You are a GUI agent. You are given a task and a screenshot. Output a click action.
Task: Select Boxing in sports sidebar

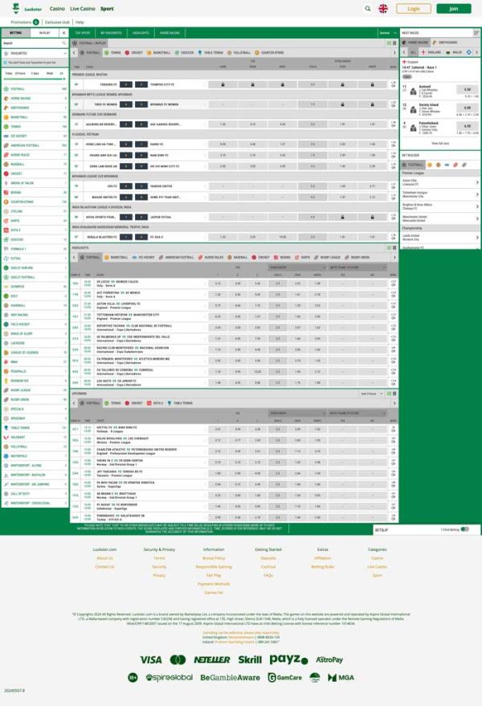35,192
